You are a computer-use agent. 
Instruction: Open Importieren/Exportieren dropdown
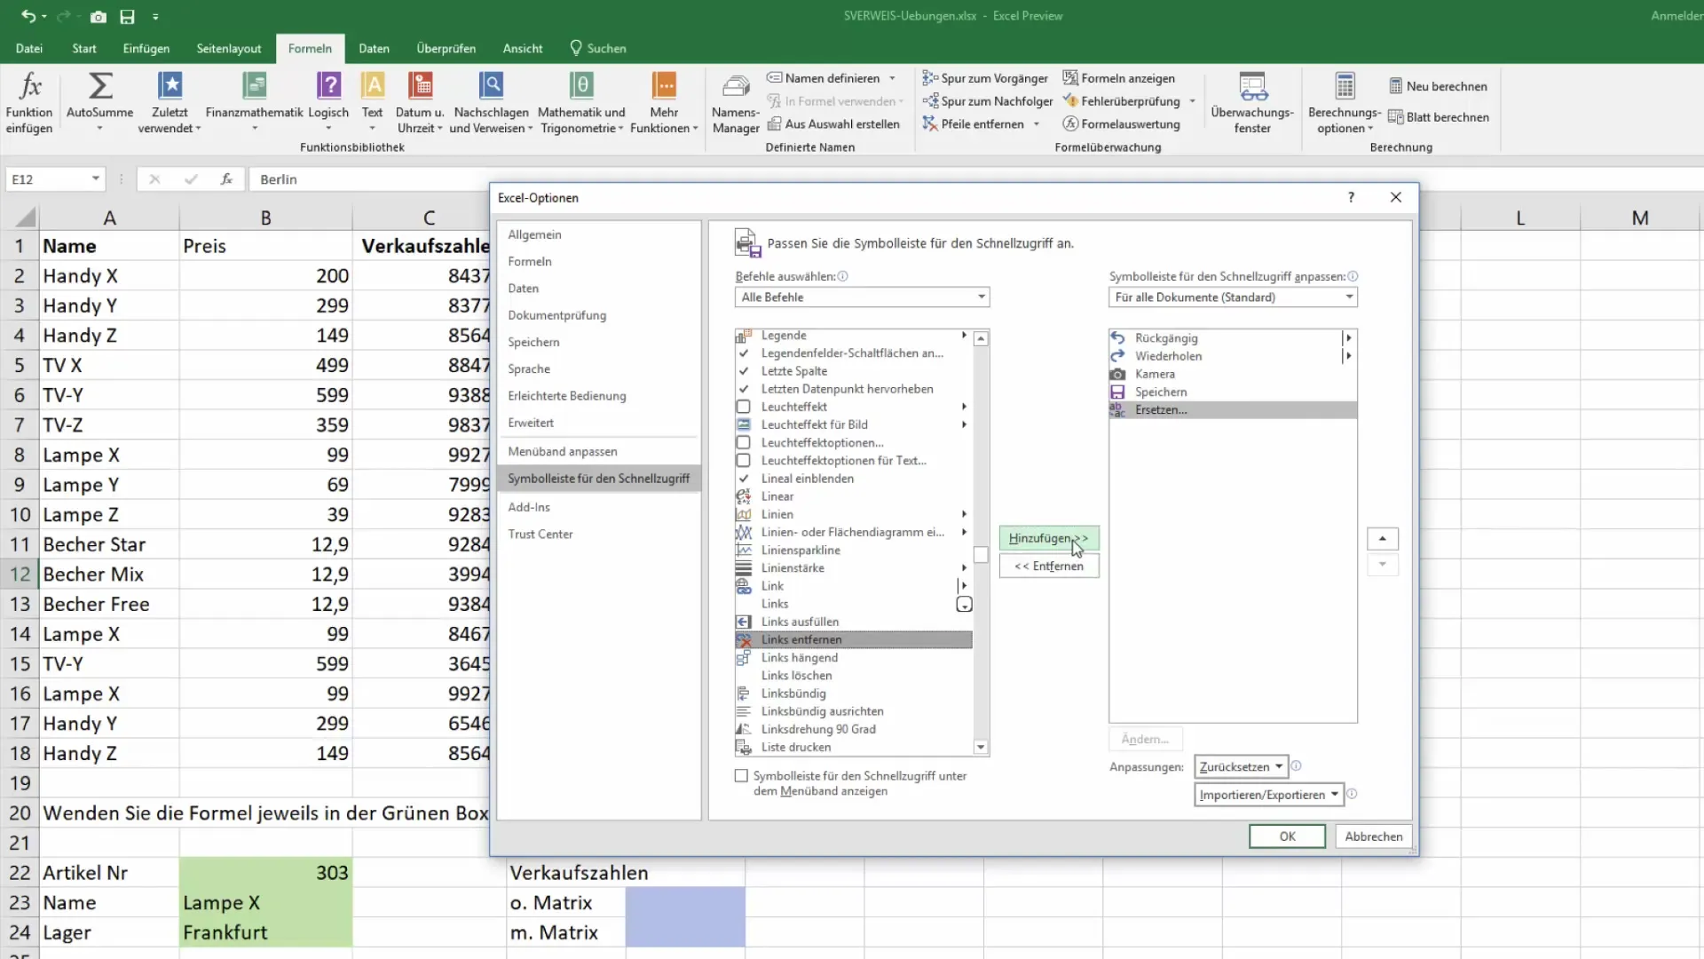[1269, 795]
